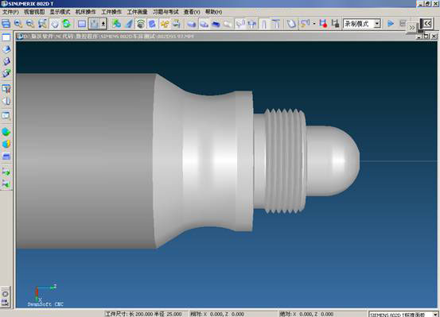440x317 pixels.
Task: Click the wireless signal toolbar icon
Action: tap(140, 24)
